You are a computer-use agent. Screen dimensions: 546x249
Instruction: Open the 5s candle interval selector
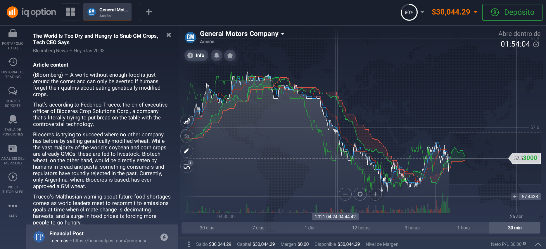tap(187, 136)
